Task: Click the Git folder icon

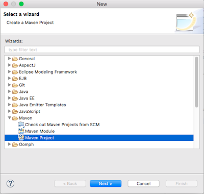Action: [15, 85]
